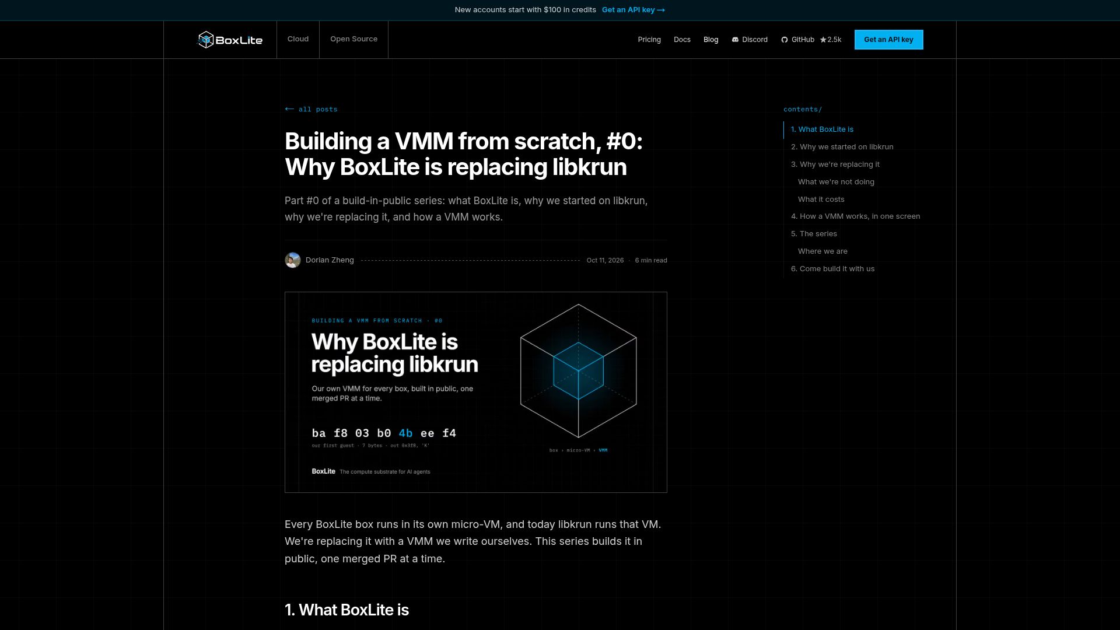Open the Cloud tab
The image size is (1120, 630).
coord(298,39)
